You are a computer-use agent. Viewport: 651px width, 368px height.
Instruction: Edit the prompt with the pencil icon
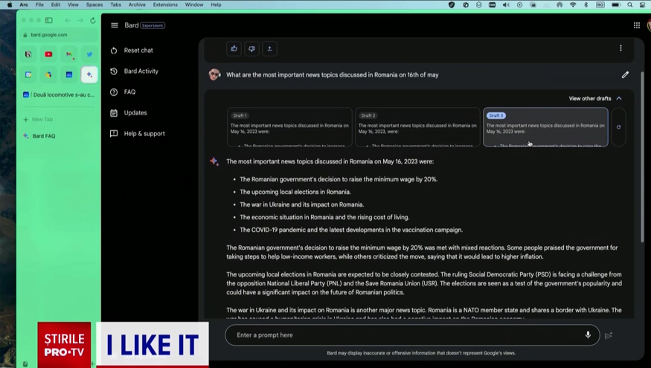[x=625, y=75]
